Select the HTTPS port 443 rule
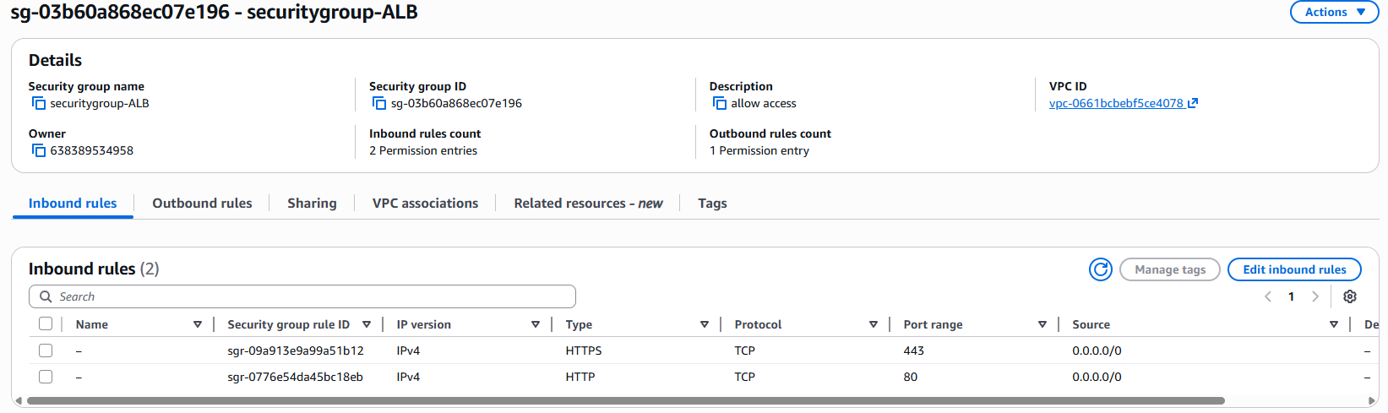This screenshot has height=413, width=1388. (x=46, y=351)
